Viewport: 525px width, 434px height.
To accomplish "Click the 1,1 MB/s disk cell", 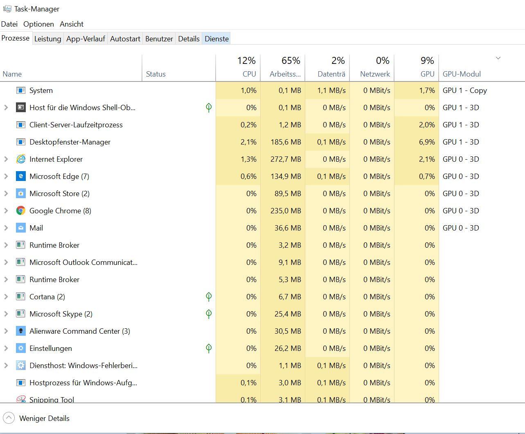I will 327,90.
